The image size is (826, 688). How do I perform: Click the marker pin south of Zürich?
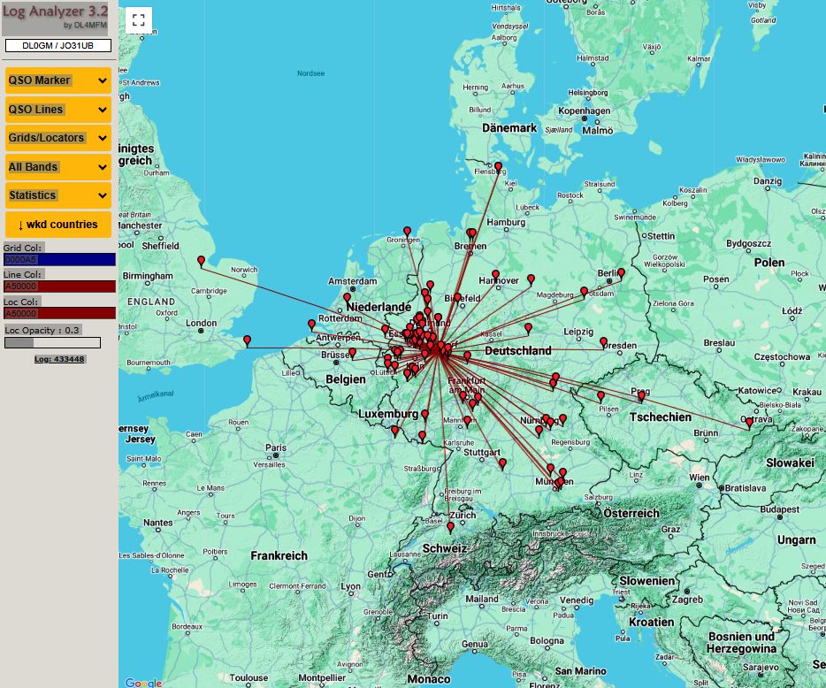(x=450, y=527)
